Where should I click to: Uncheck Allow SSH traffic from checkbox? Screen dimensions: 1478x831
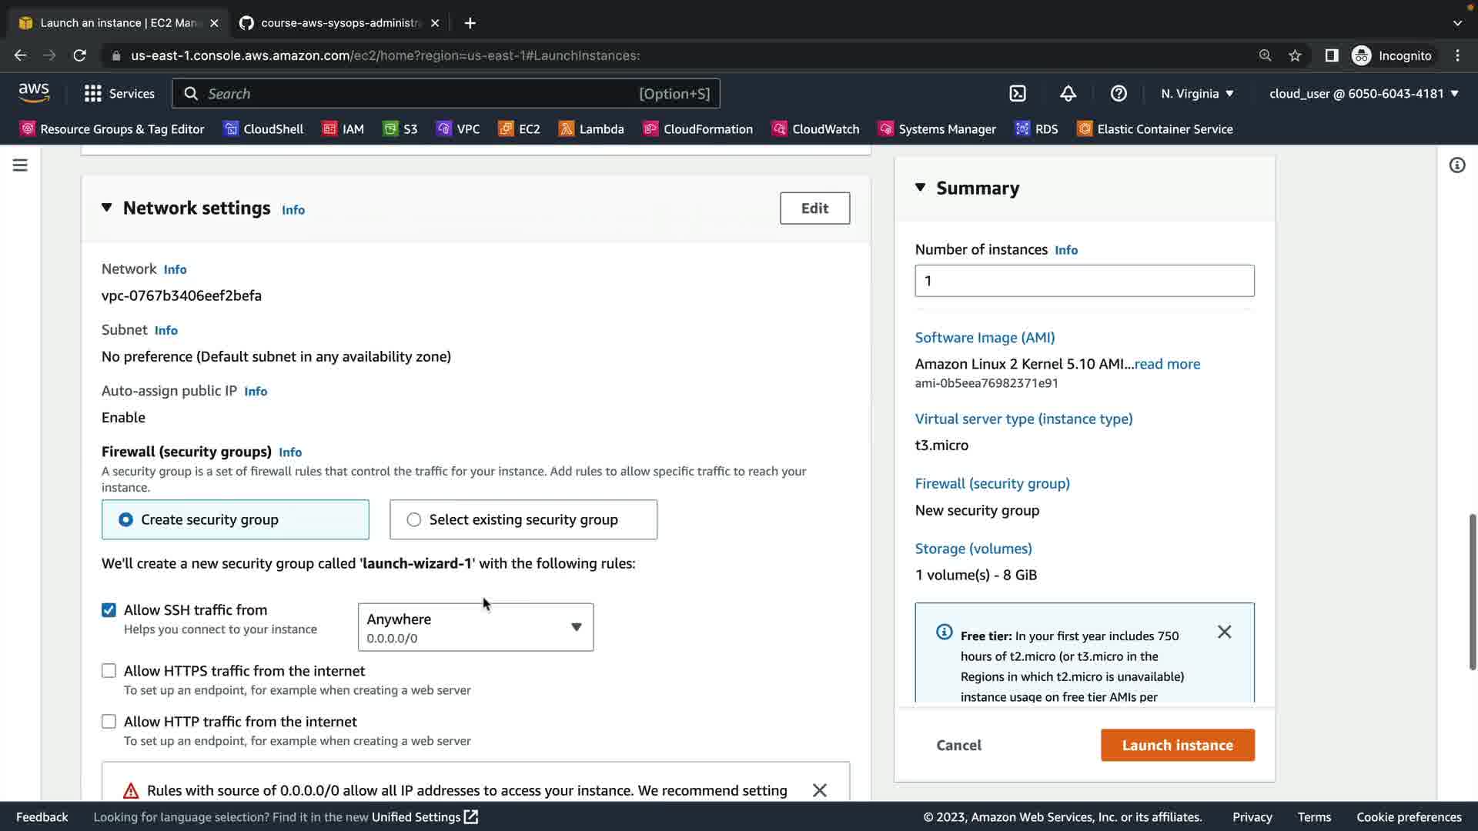[x=109, y=610]
